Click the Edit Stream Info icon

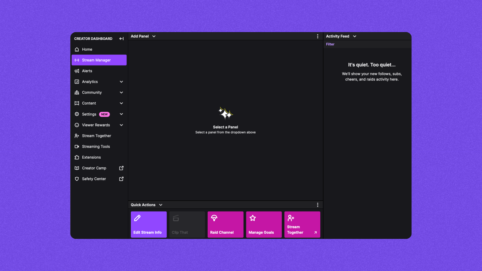click(x=137, y=218)
